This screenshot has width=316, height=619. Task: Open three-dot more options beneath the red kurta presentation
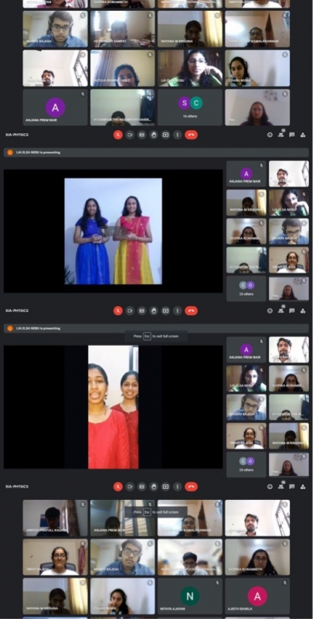coord(178,487)
